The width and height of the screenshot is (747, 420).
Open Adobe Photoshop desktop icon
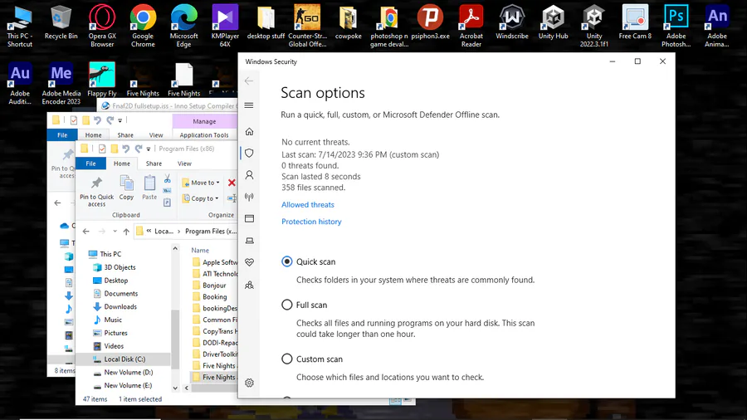coord(676,25)
